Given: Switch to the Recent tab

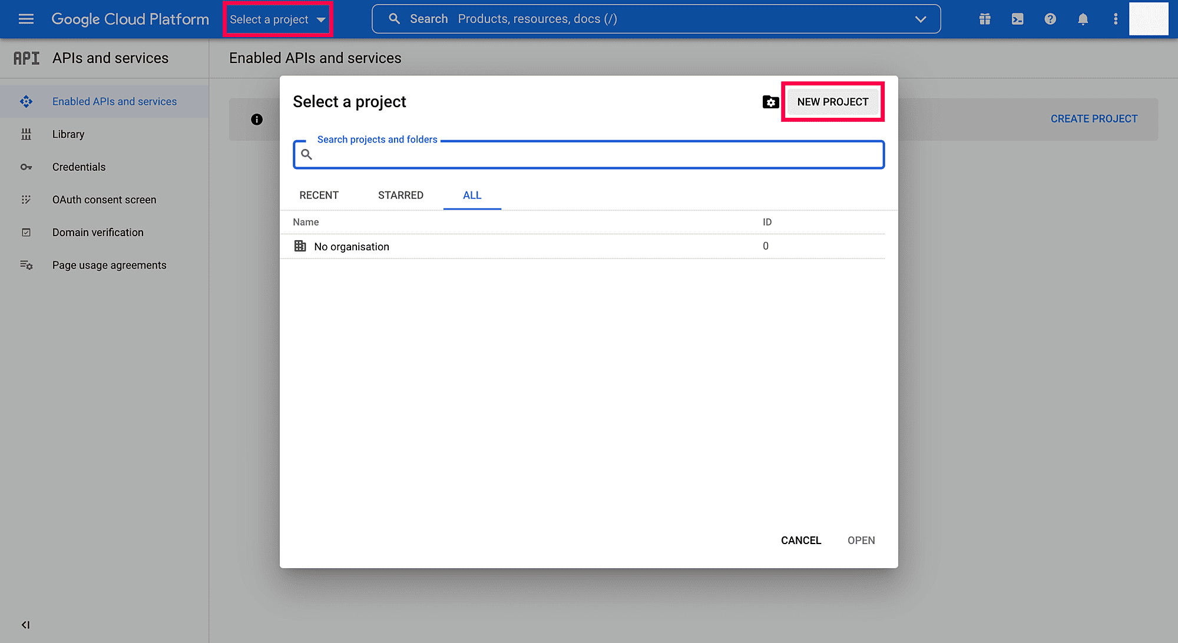Looking at the screenshot, I should tap(319, 195).
